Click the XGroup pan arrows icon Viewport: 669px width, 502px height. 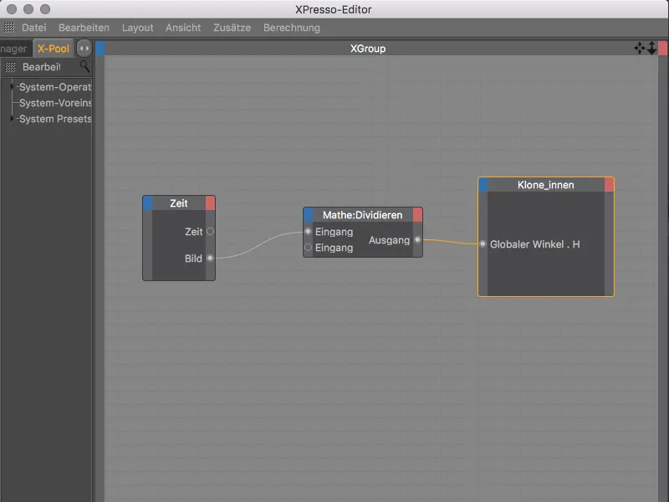tap(640, 49)
